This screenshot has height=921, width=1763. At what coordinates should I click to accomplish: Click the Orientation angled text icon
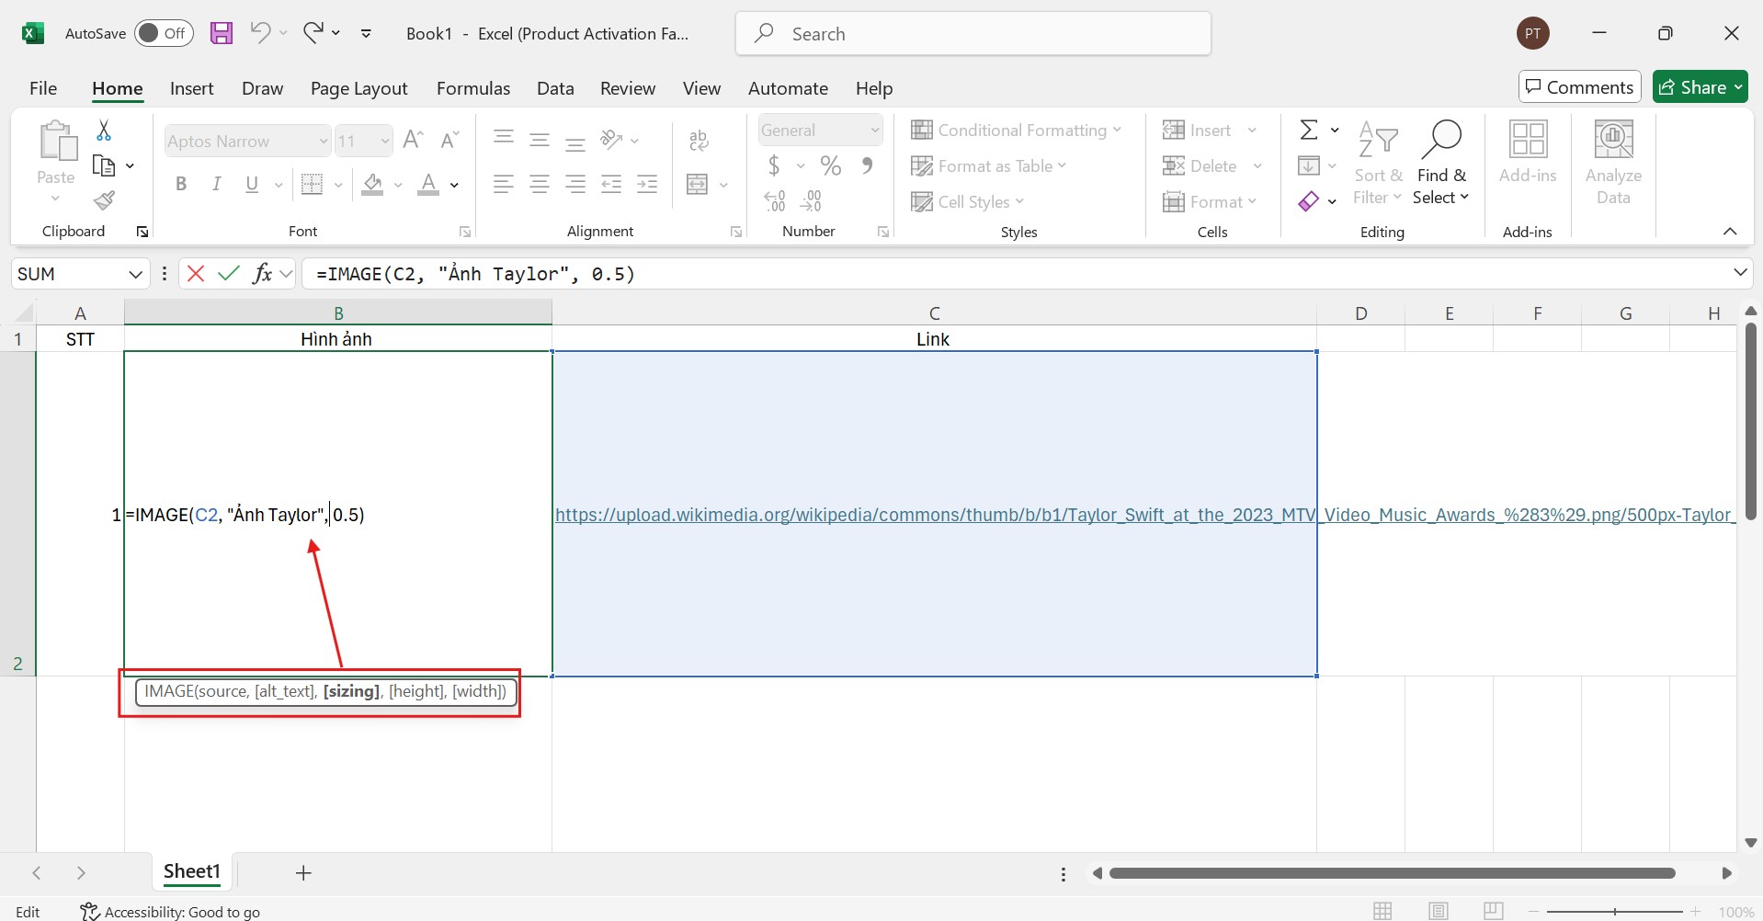[611, 140]
